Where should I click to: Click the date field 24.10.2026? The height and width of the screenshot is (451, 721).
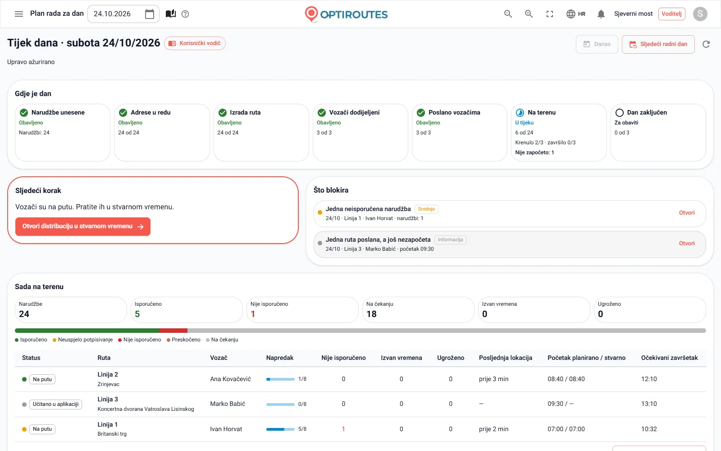coord(123,14)
